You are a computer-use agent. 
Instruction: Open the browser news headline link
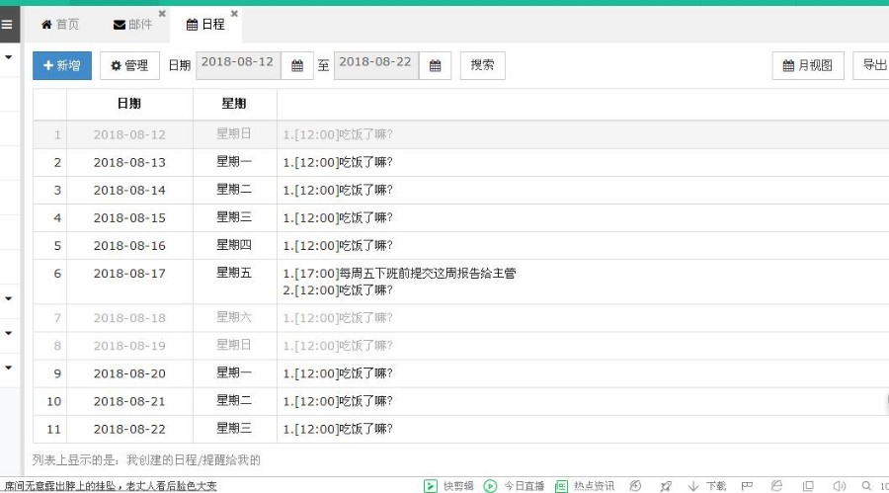111,486
